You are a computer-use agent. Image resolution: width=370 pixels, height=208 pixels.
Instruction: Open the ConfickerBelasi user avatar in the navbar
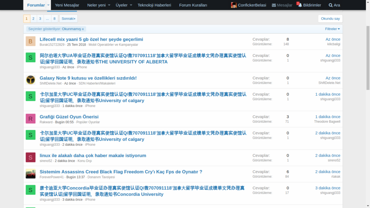coord(234,5)
